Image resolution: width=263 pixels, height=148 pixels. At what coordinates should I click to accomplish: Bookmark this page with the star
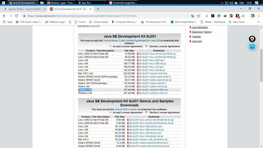[198, 16]
